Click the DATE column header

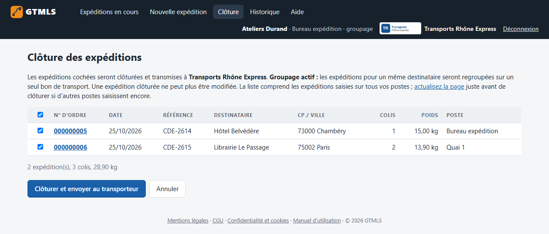[116, 115]
